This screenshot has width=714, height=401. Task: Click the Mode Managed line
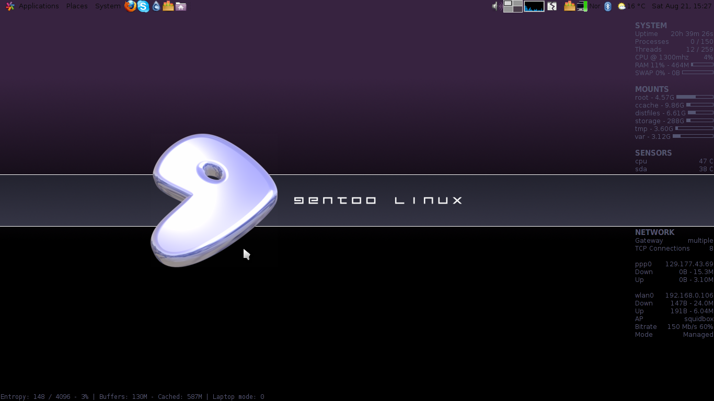coord(674,335)
